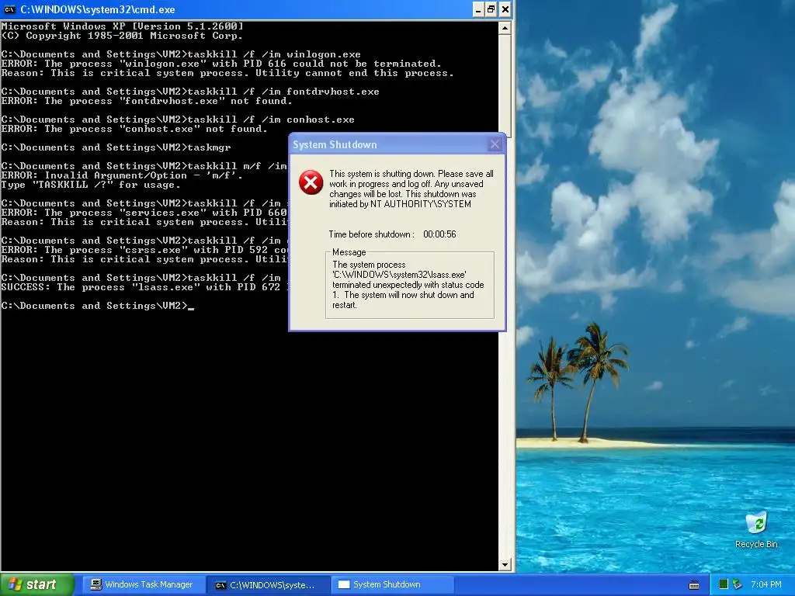Restore down the cmd.exe window
Screen dimensions: 795x596
(x=491, y=9)
